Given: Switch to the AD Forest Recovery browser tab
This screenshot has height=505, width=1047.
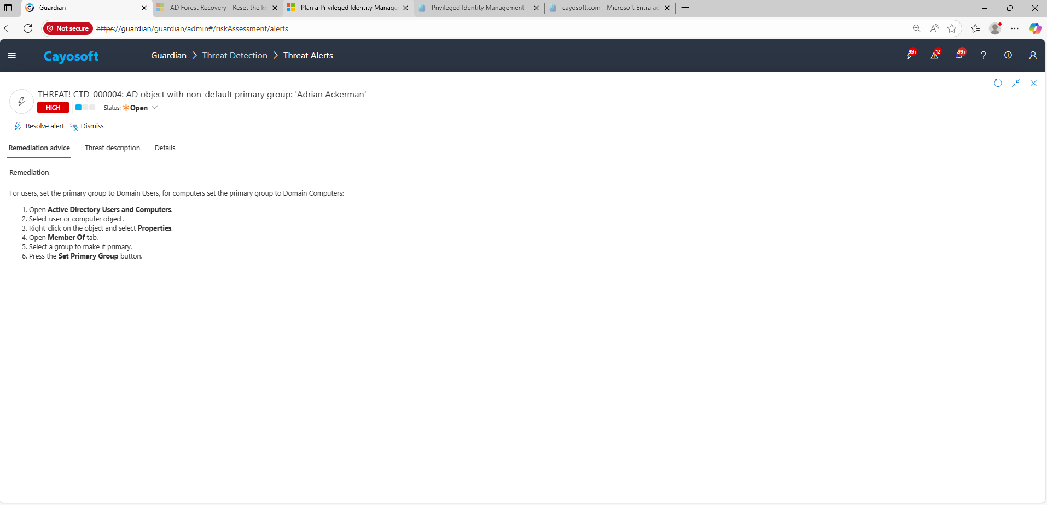Looking at the screenshot, I should [x=217, y=8].
